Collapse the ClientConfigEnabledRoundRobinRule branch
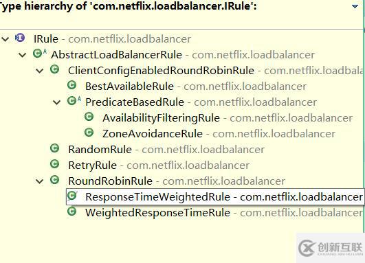 [40, 71]
